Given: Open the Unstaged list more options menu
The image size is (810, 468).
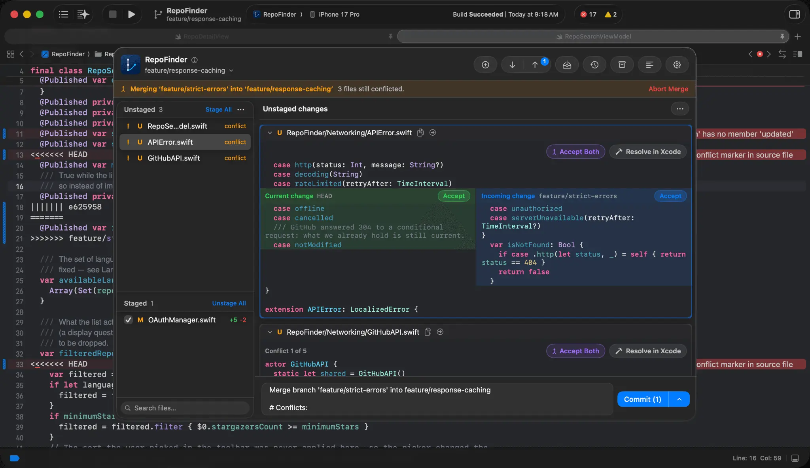Looking at the screenshot, I should point(241,110).
